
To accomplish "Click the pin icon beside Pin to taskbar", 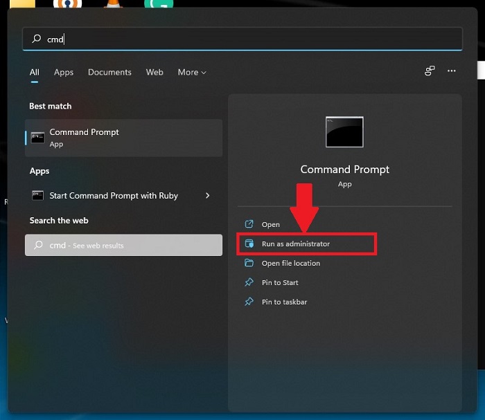I will pos(249,302).
